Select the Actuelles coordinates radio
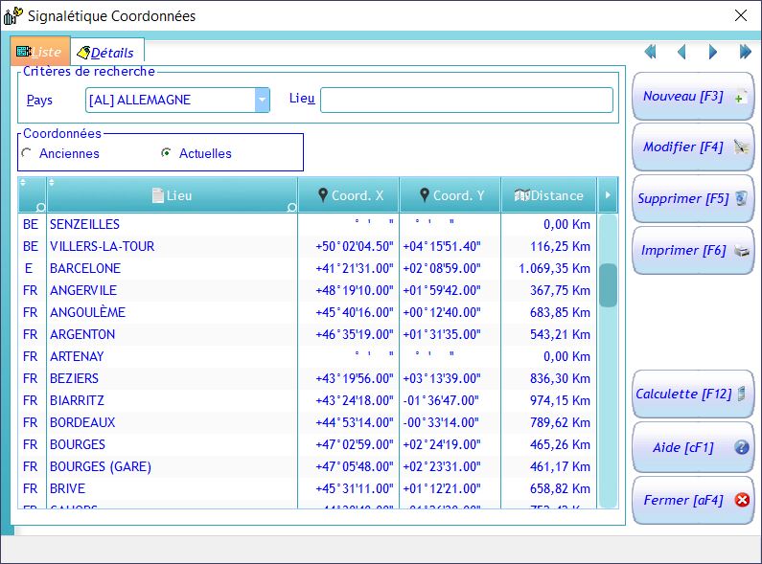This screenshot has width=762, height=564. [166, 153]
